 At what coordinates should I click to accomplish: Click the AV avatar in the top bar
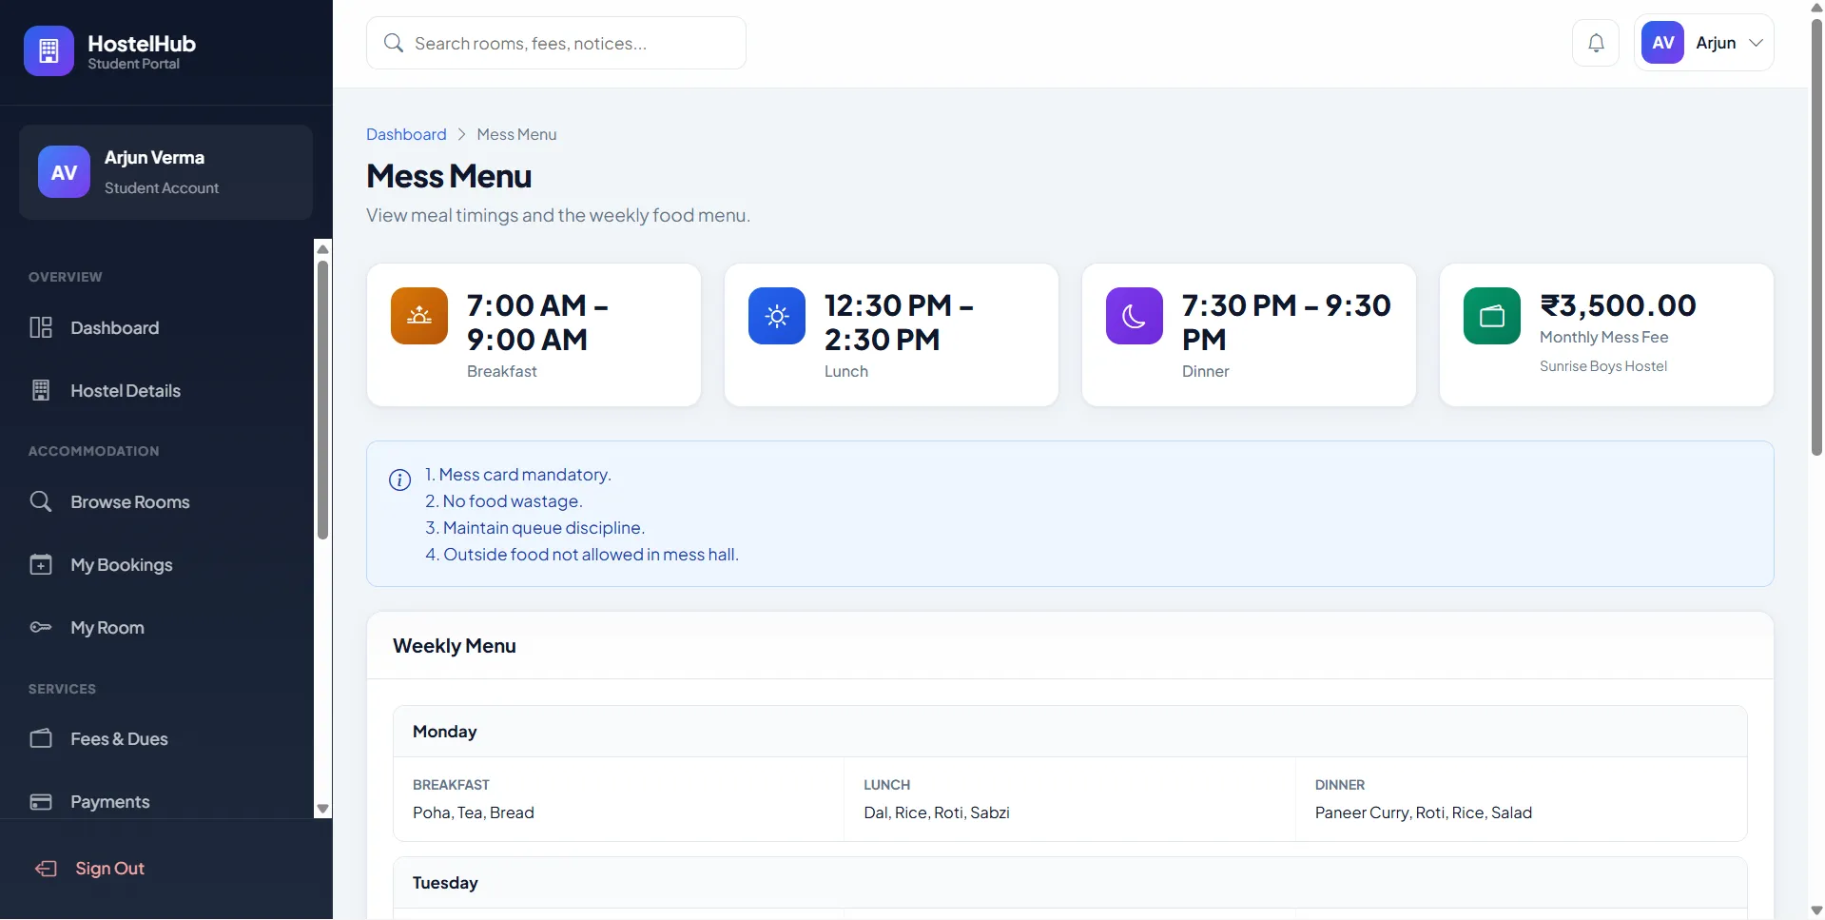(x=1662, y=43)
